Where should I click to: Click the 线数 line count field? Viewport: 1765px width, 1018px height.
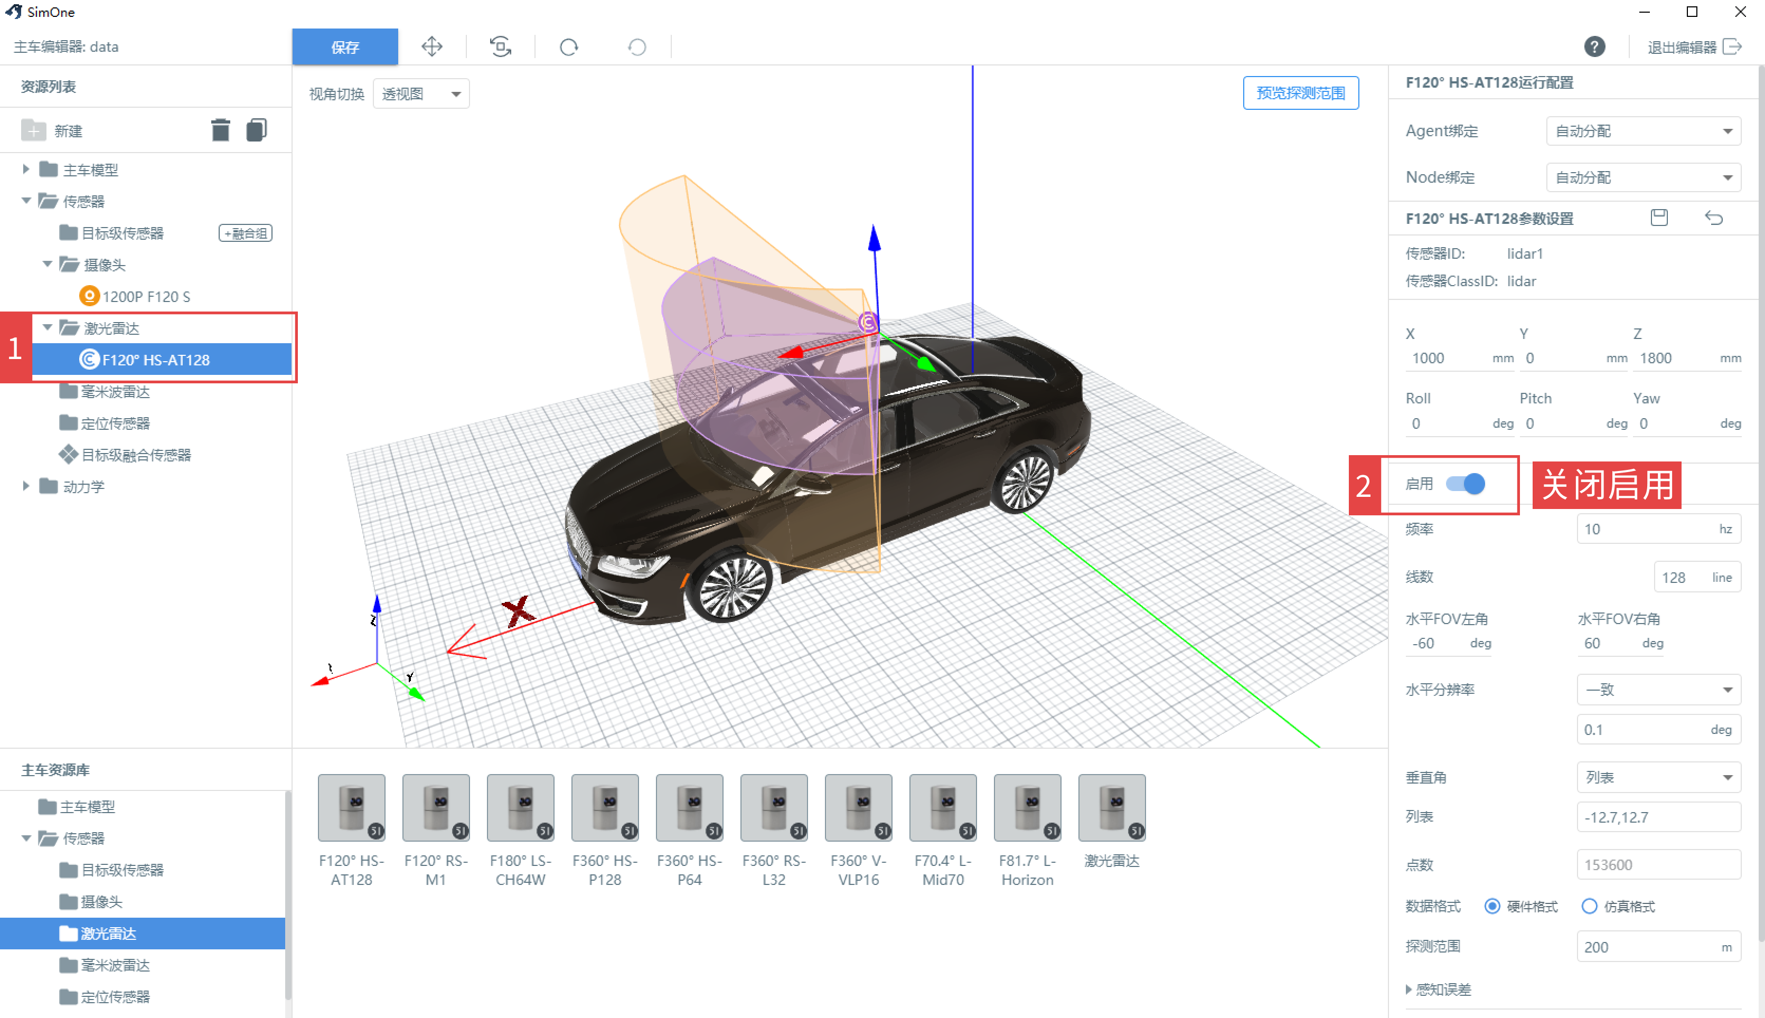(1697, 578)
